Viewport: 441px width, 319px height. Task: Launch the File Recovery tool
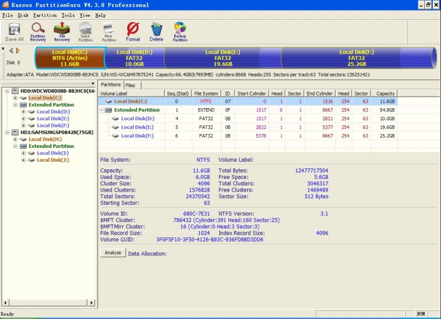[x=62, y=31]
